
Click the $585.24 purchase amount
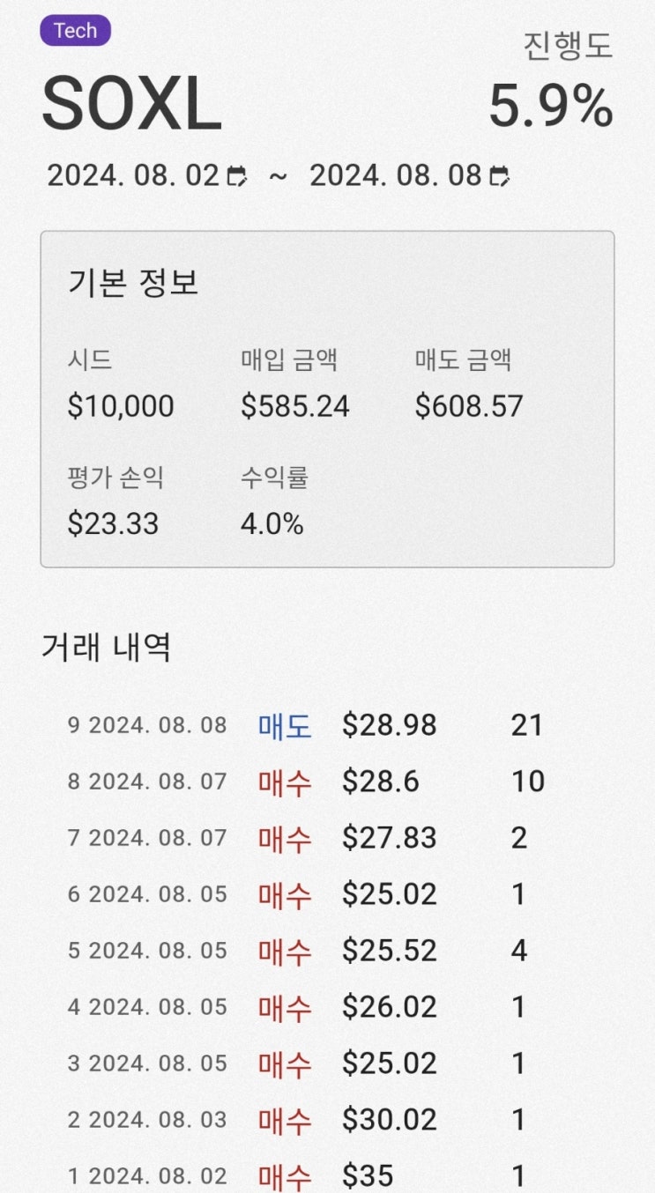(x=294, y=406)
